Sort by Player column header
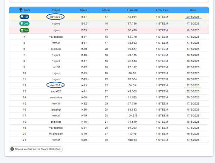Screen dimensions: 215x163 tap(56, 10)
